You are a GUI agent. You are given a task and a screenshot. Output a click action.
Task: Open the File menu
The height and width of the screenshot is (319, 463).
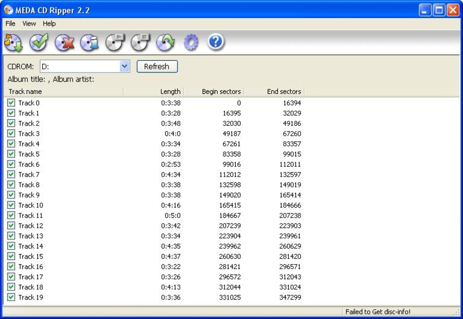[x=10, y=23]
